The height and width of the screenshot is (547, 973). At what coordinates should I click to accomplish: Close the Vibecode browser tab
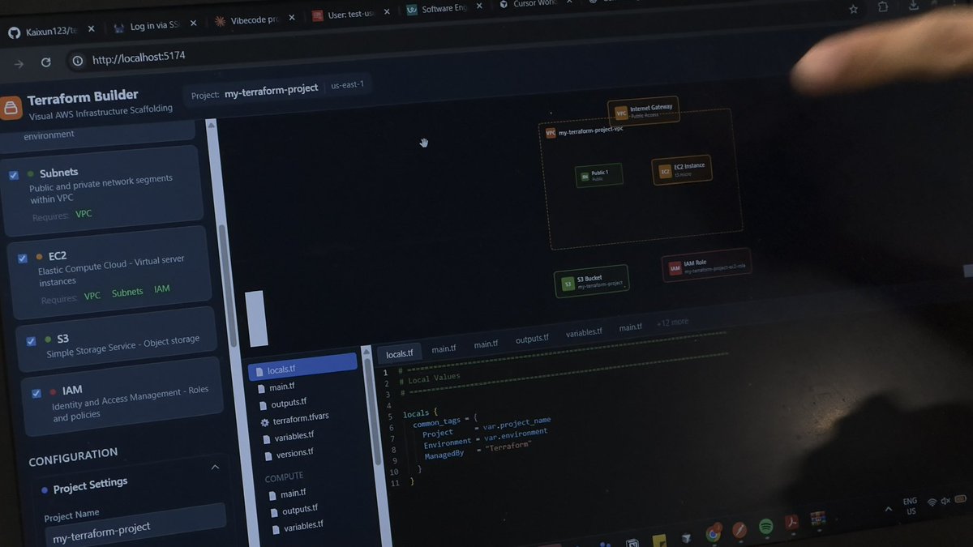[293, 18]
